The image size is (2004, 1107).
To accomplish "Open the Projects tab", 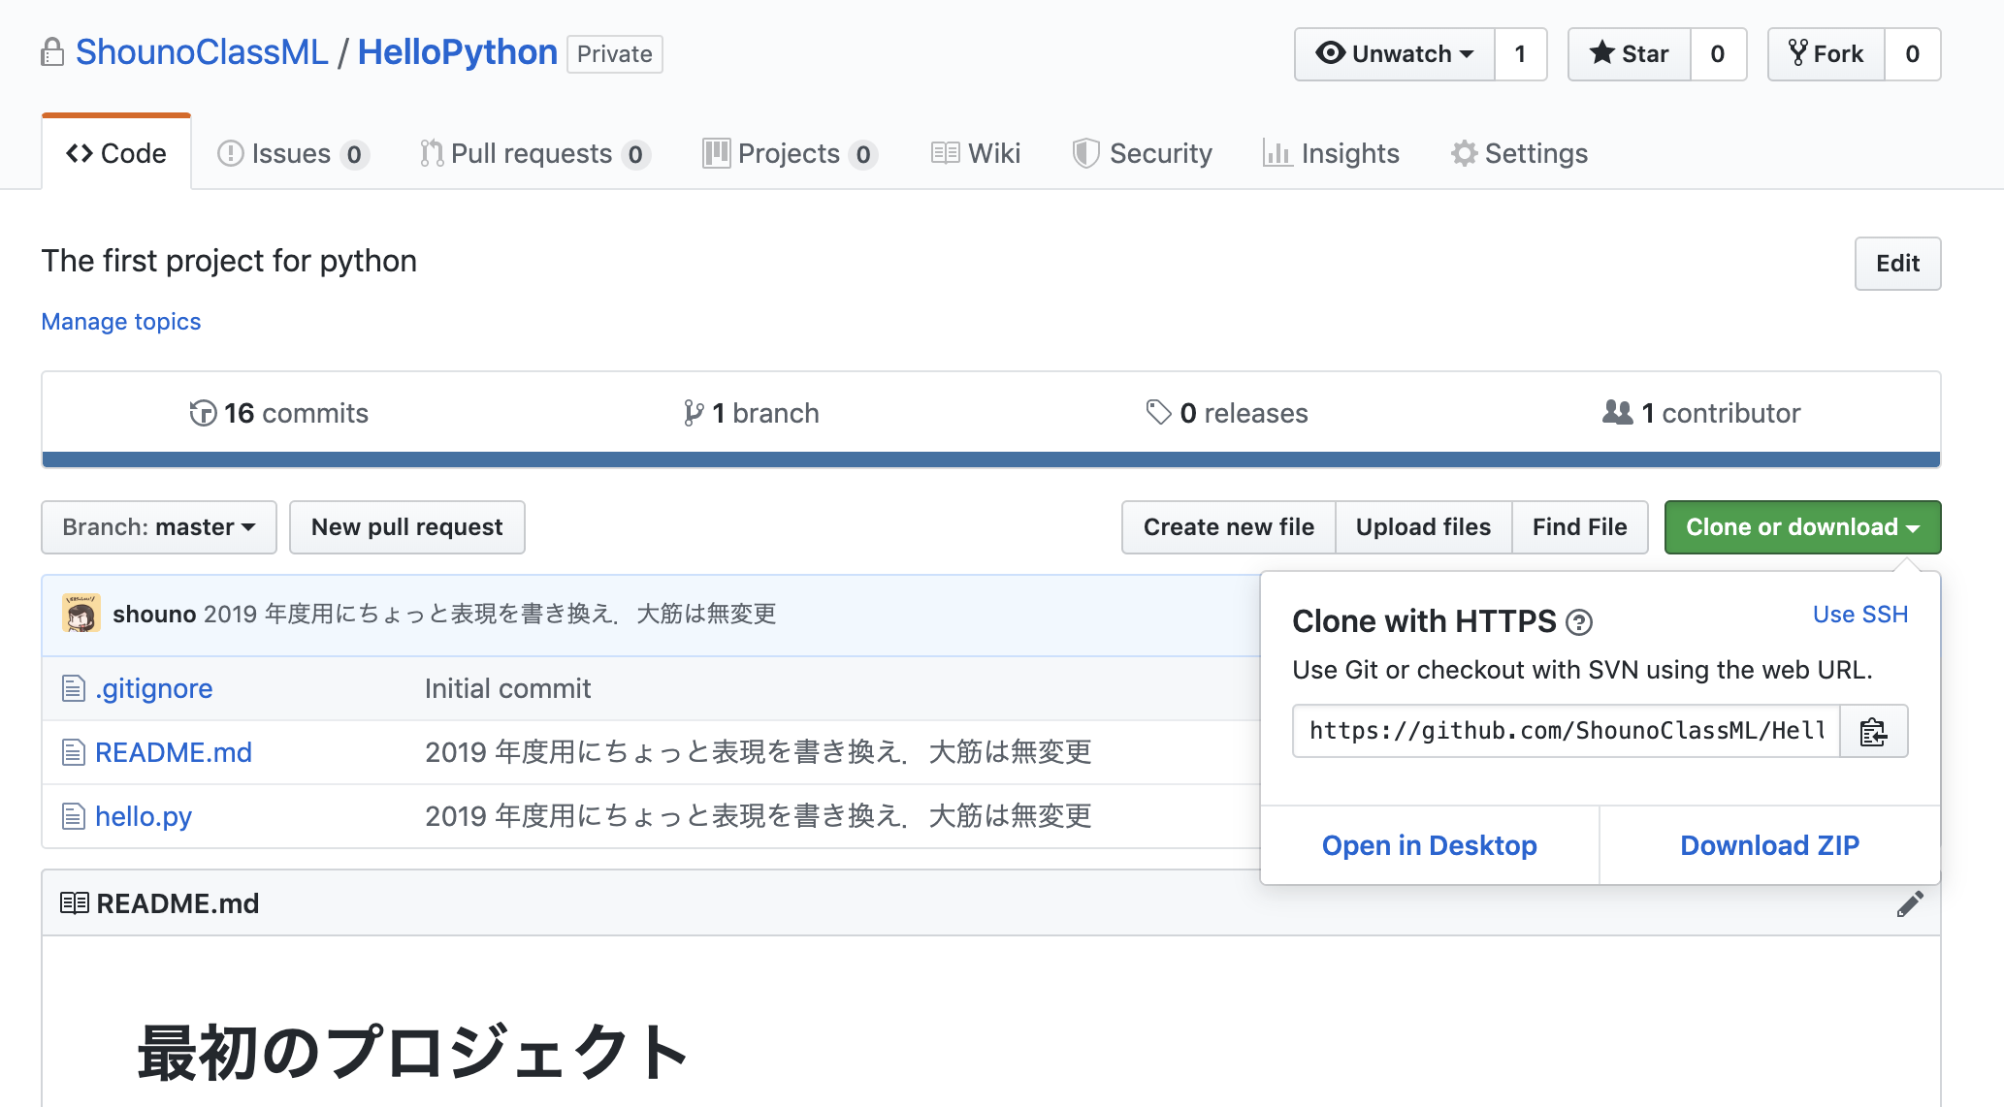I will tap(790, 153).
